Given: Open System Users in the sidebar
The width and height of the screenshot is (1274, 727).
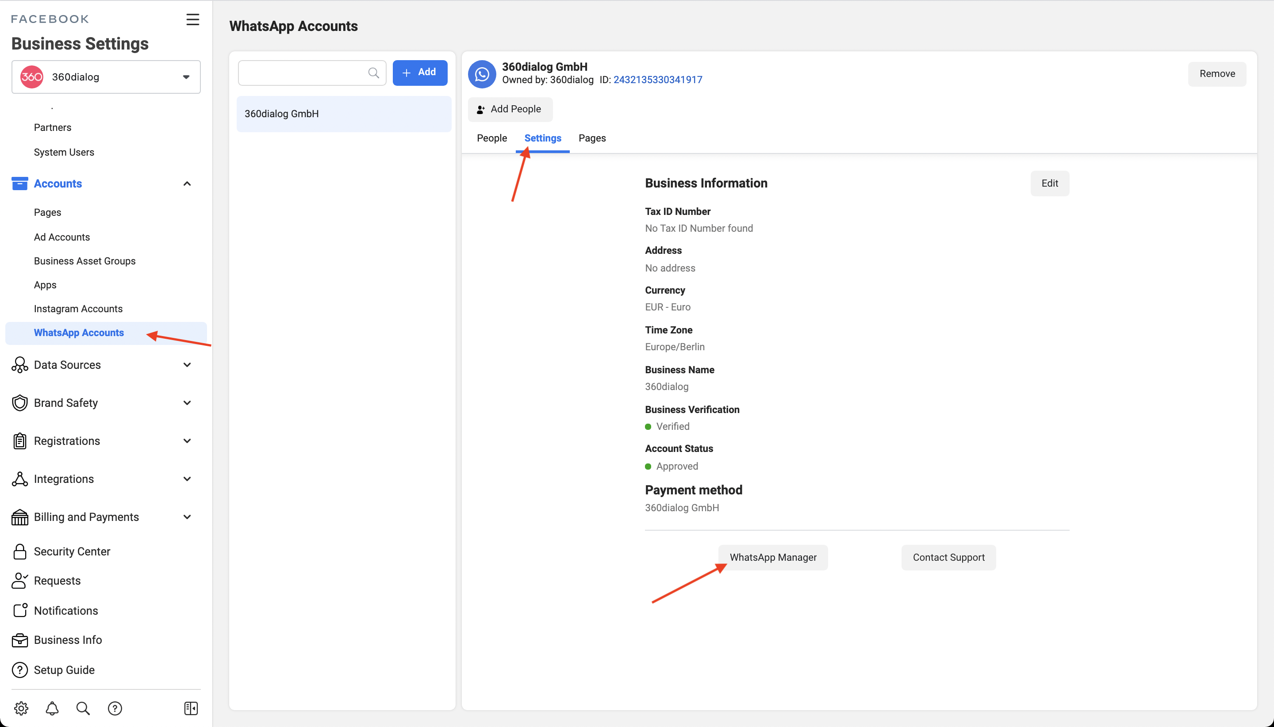Looking at the screenshot, I should point(64,152).
